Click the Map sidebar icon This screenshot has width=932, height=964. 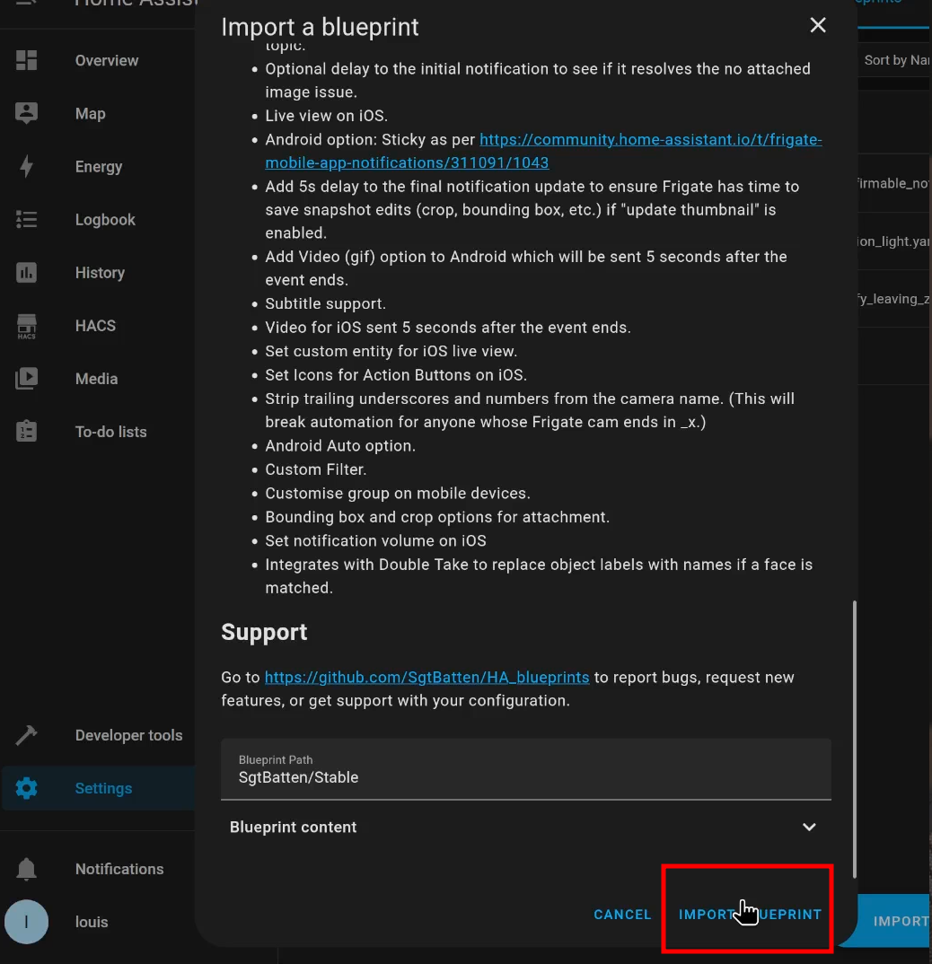coord(26,113)
